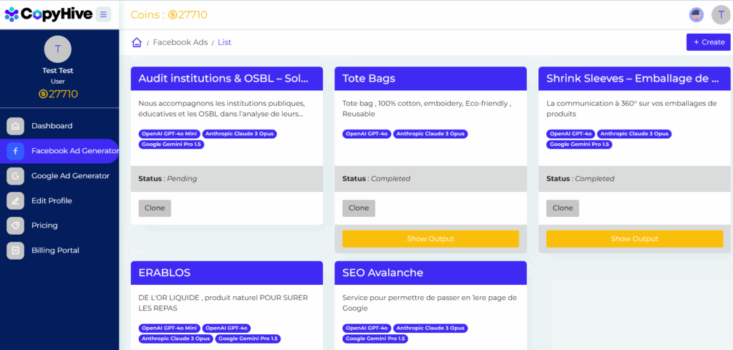This screenshot has width=733, height=350.
Task: Click the coin balance icon in header
Action: 173,15
